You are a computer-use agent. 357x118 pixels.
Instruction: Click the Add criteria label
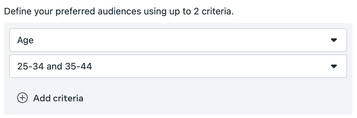(58, 98)
